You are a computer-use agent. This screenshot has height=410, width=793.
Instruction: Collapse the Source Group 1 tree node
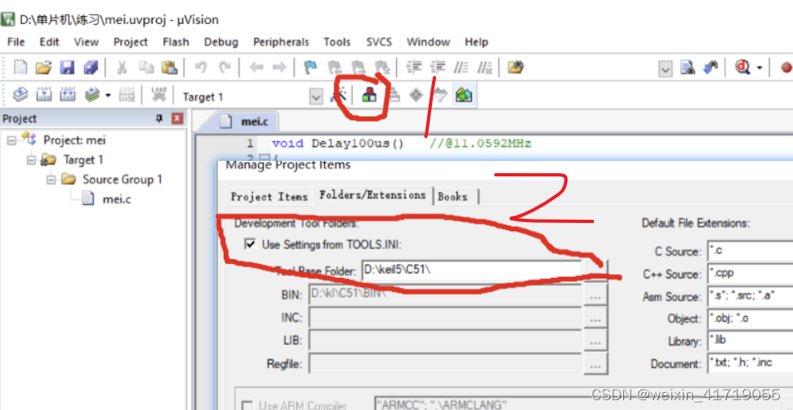pos(51,180)
